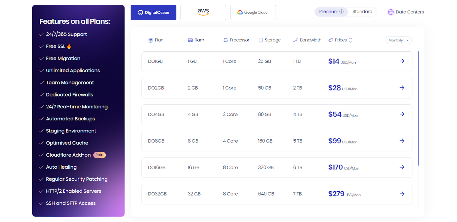Open the DO2GB plan arrow
457x222 pixels.
click(x=402, y=88)
